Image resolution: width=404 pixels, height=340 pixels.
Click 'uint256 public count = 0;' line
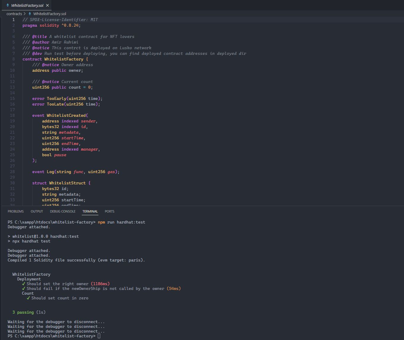[63, 87]
